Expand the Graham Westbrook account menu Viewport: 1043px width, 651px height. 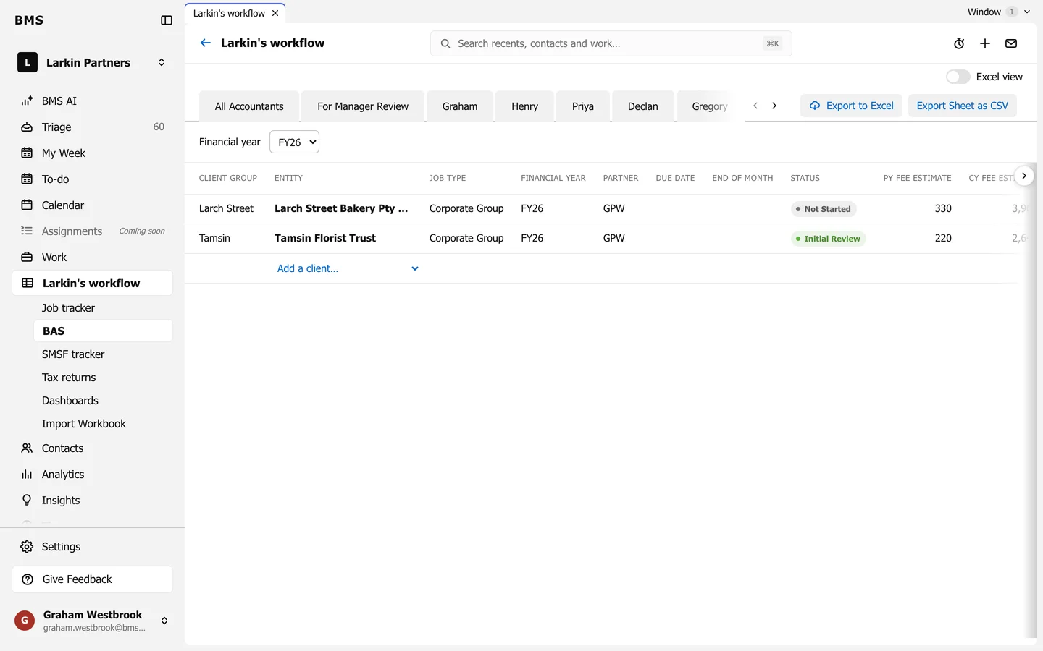tap(164, 621)
